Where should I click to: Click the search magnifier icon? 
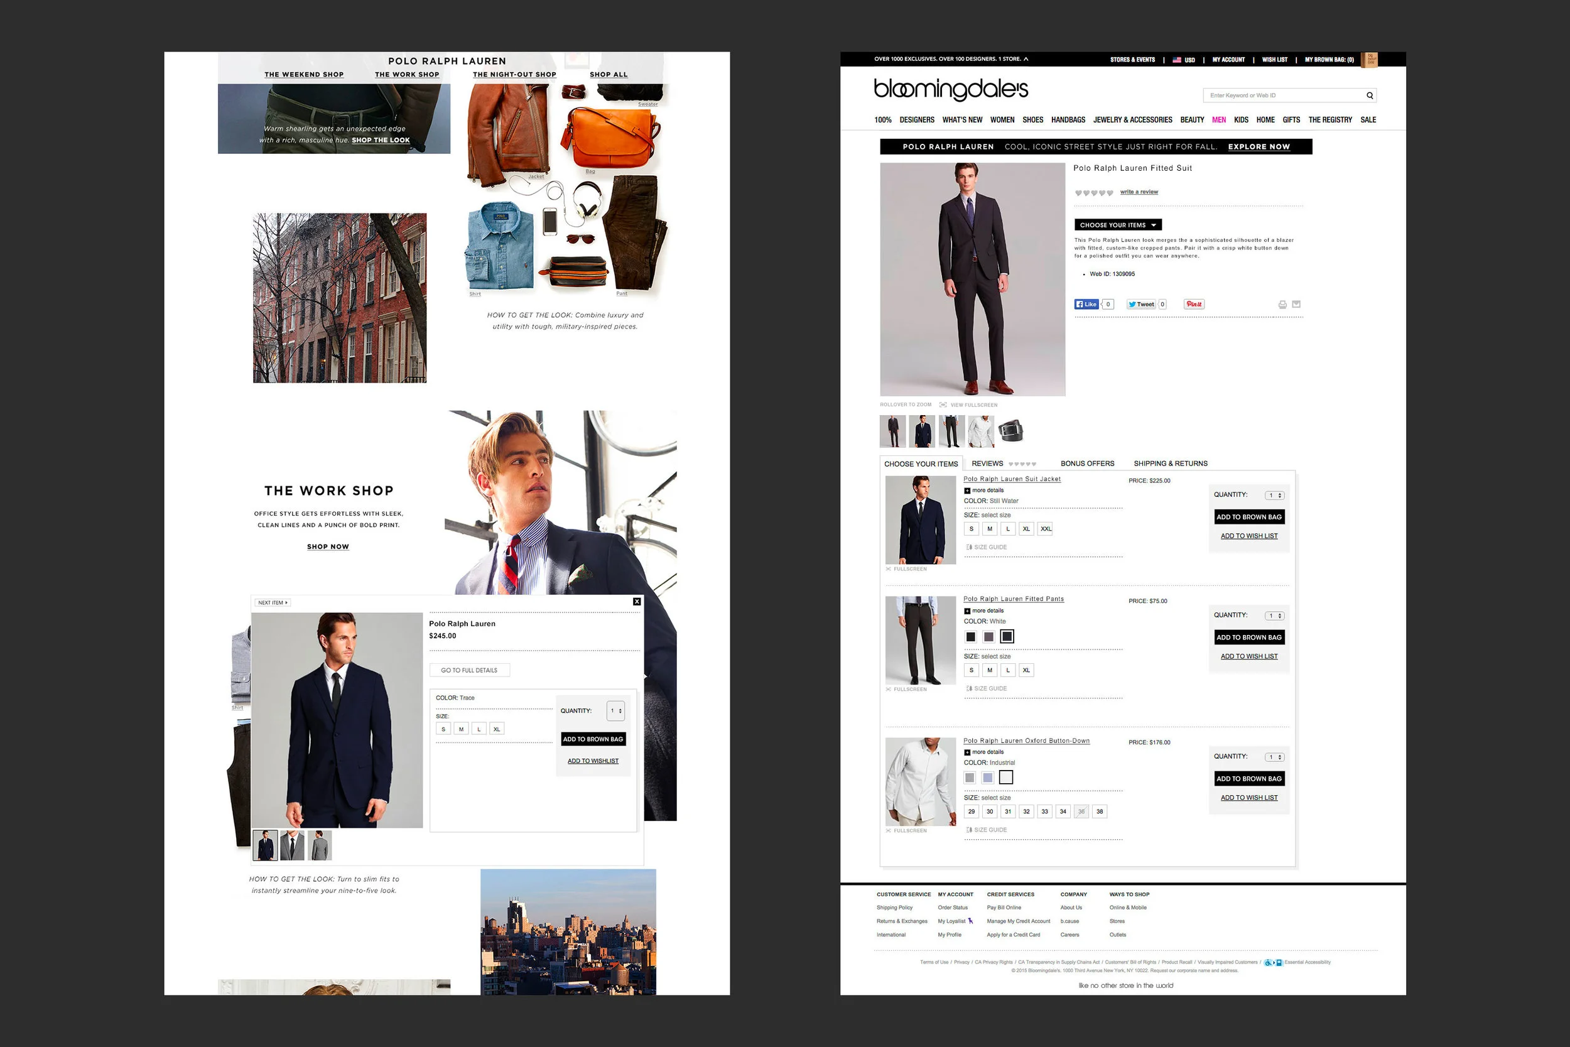pos(1370,95)
